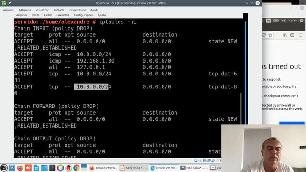Switch to the Não salva* taskbar window
This screenshot has width=306, height=172.
194,168
